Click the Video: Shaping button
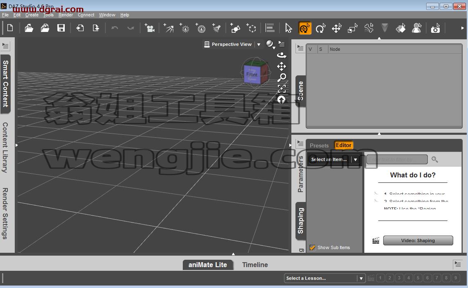This screenshot has width=468, height=288. [x=418, y=240]
